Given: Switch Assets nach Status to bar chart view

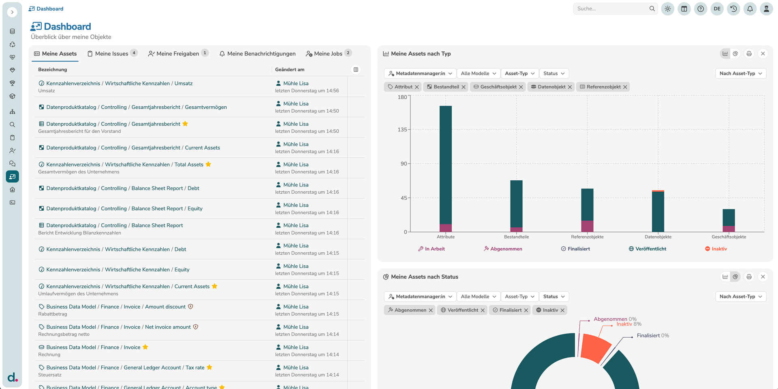Looking at the screenshot, I should pos(725,277).
